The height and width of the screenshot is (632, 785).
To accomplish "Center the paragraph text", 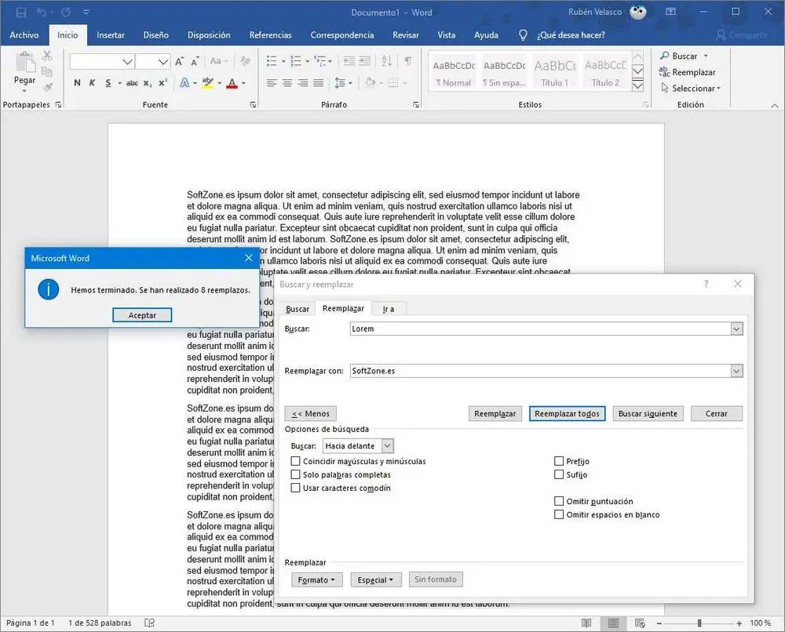I will [x=287, y=83].
